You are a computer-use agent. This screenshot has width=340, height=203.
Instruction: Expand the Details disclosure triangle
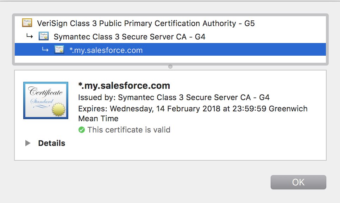28,143
